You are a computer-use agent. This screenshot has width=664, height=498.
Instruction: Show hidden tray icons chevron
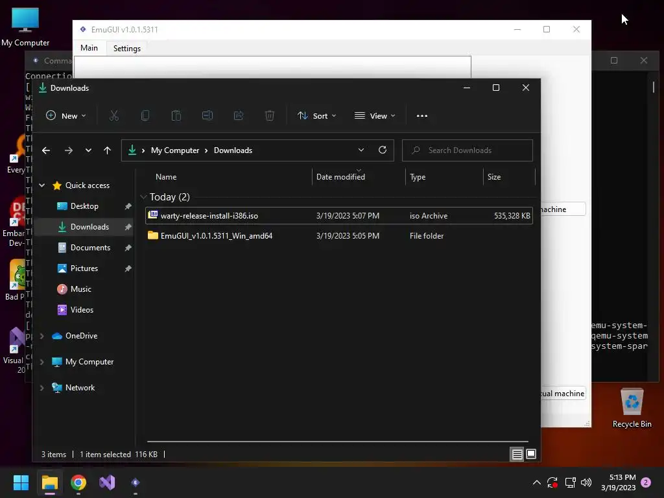tap(536, 482)
